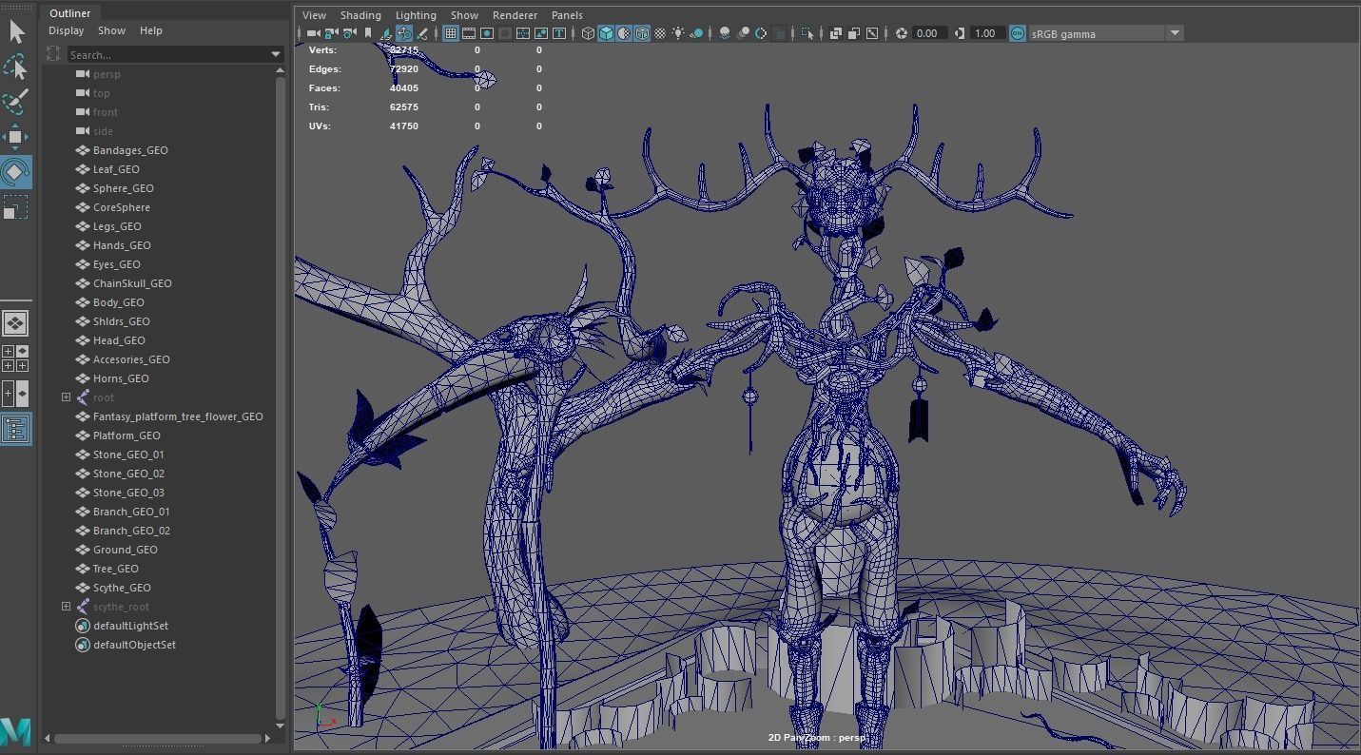Click the Outliner horizontal scrollbar
This screenshot has height=755, width=1361.
[x=157, y=738]
